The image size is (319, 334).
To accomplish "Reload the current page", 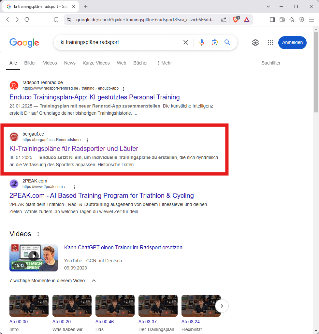I will (27, 20).
